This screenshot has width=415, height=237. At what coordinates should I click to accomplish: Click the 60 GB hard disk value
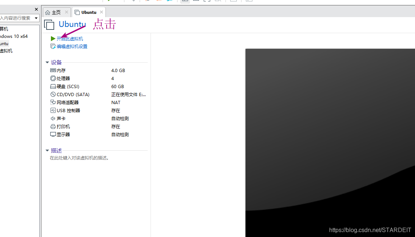pos(117,87)
